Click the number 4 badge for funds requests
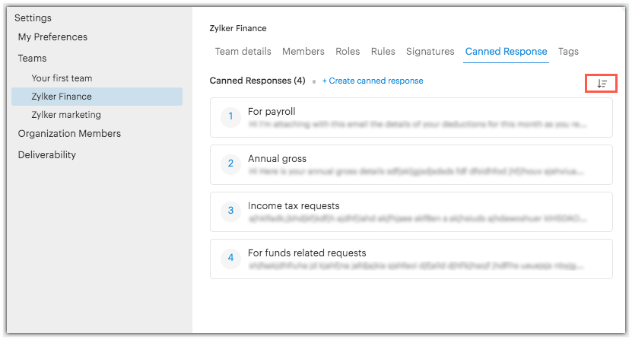 pyautogui.click(x=231, y=258)
